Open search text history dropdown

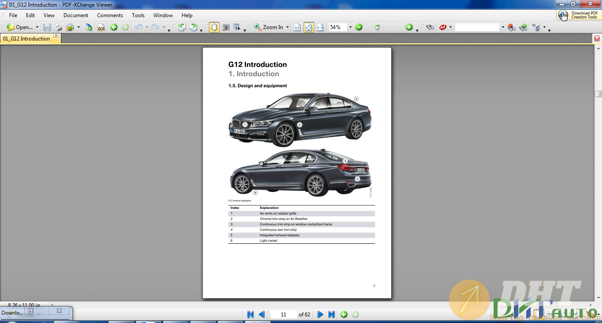pos(502,27)
